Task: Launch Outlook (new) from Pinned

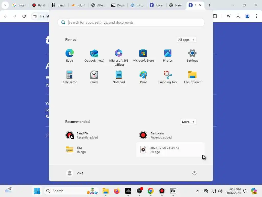Action: tap(94, 56)
